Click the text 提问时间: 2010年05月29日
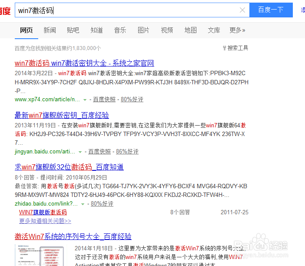Image resolution: width=305 pixels, height=266 pixels. pyautogui.click(x=74, y=177)
